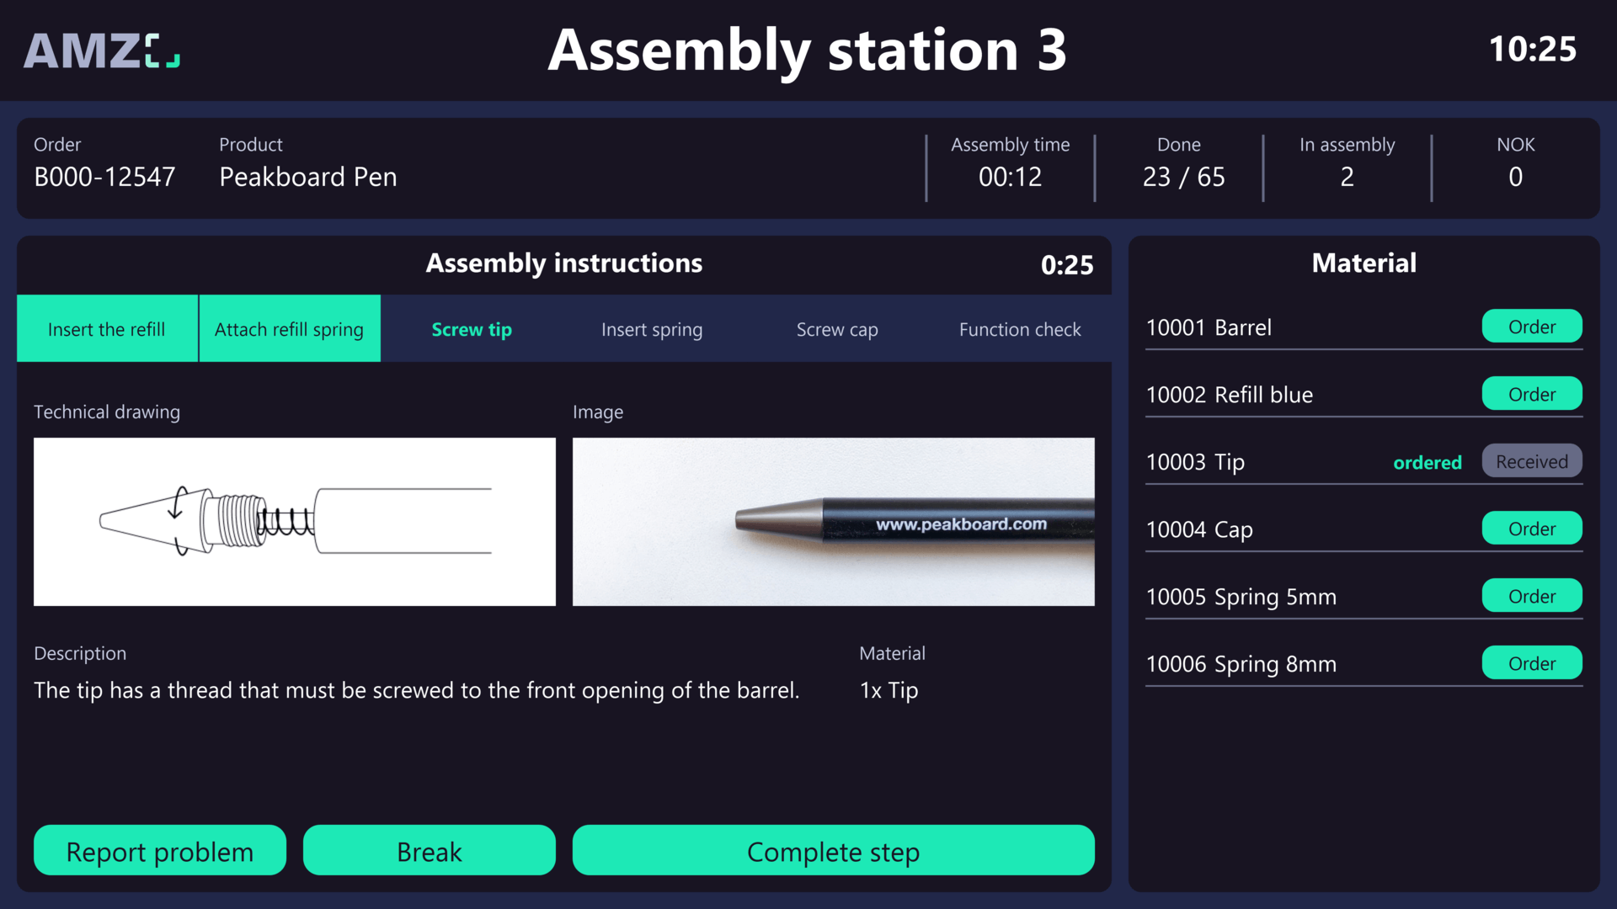View the pen photo image
The width and height of the screenshot is (1617, 909).
tap(833, 521)
